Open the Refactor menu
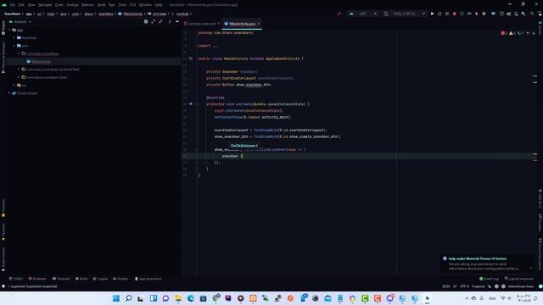 [x=87, y=5]
